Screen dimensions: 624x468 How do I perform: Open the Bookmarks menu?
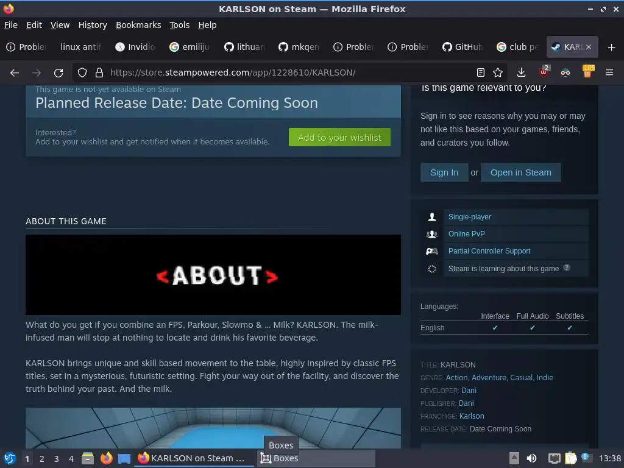click(138, 25)
